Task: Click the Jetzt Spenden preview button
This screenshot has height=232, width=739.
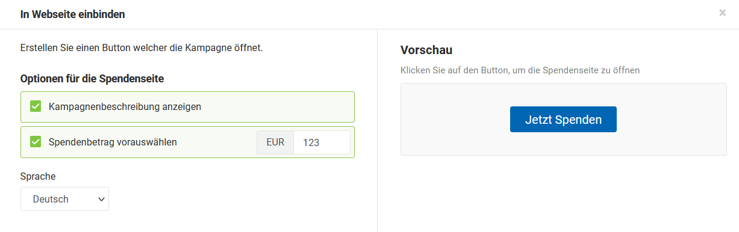Action: (x=563, y=120)
